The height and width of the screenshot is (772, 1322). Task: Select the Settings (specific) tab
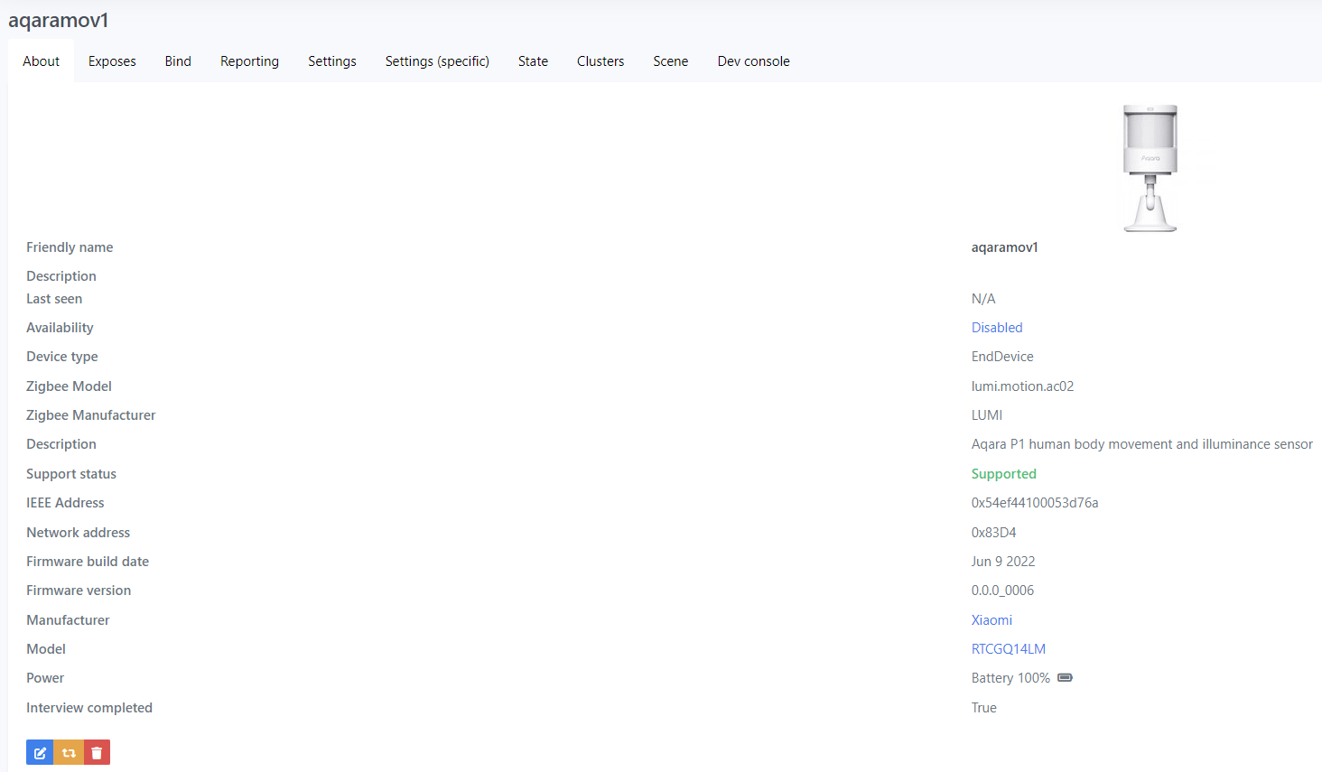(x=437, y=61)
